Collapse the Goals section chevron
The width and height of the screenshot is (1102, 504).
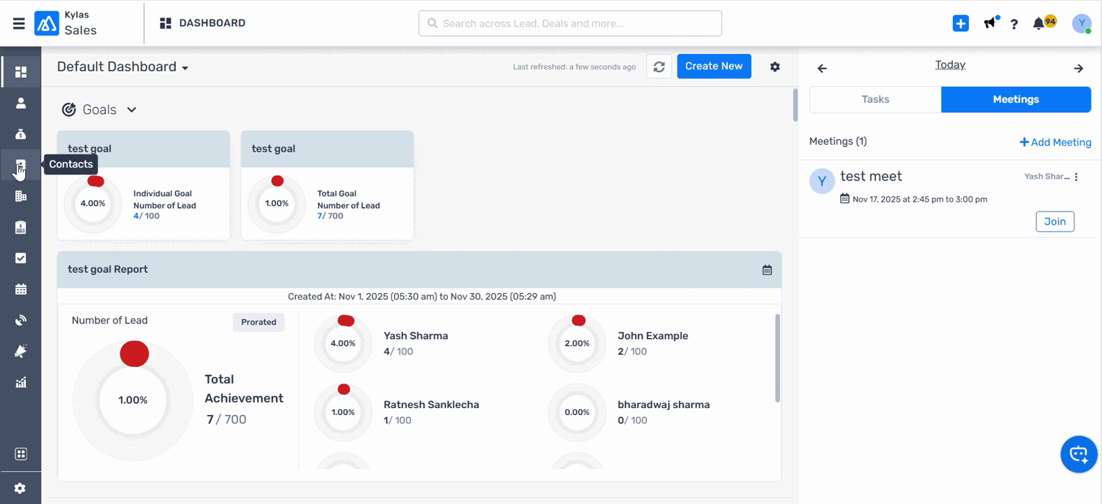[132, 110]
